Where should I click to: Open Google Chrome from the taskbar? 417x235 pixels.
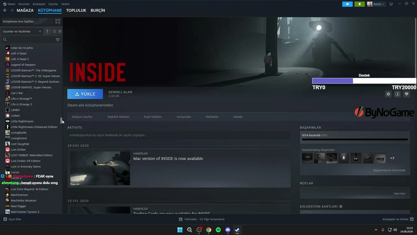209,230
